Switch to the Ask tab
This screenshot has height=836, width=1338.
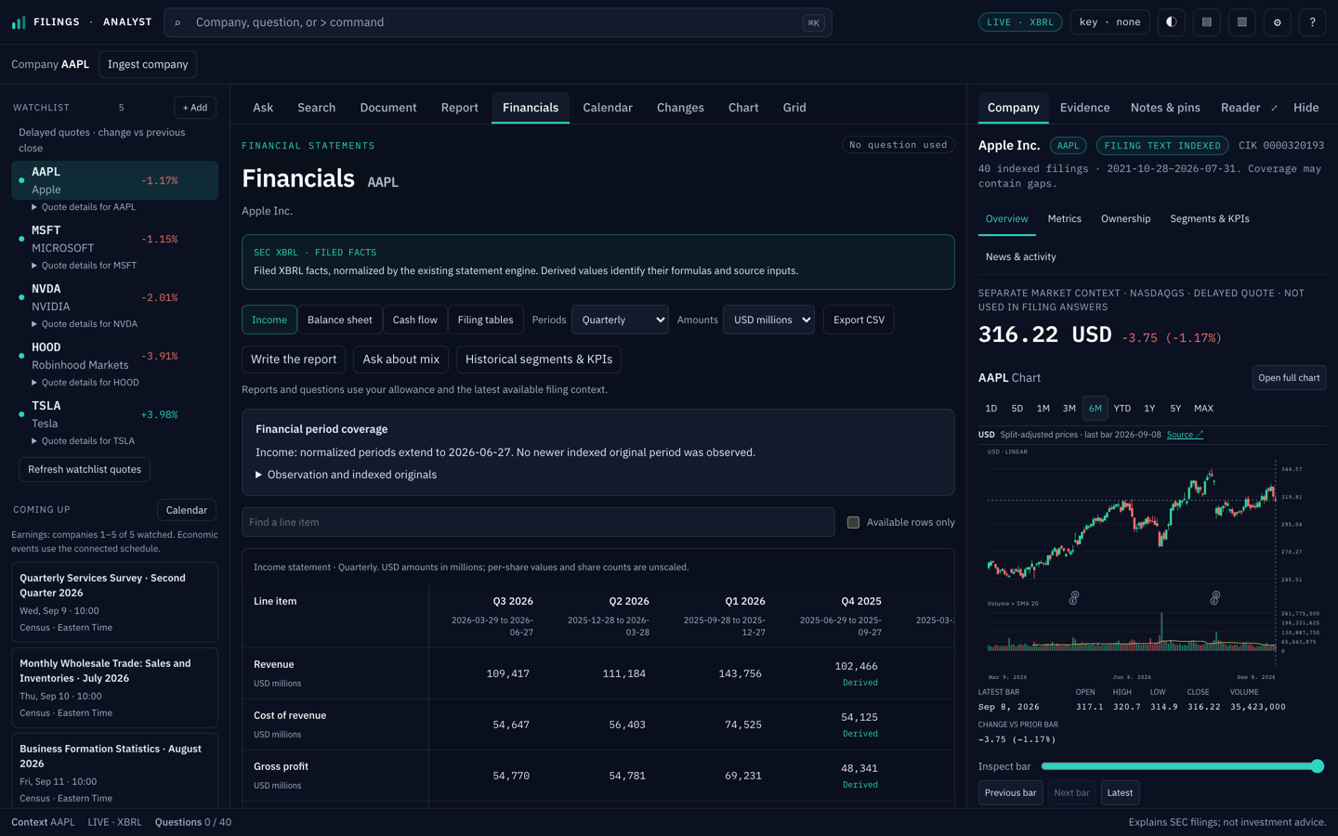[263, 108]
